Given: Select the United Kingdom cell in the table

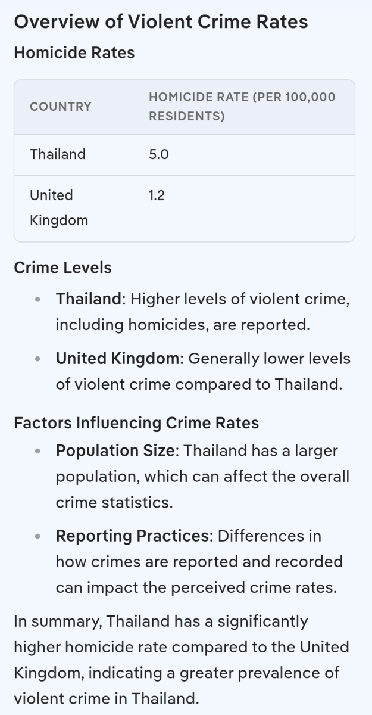Looking at the screenshot, I should coord(59,208).
